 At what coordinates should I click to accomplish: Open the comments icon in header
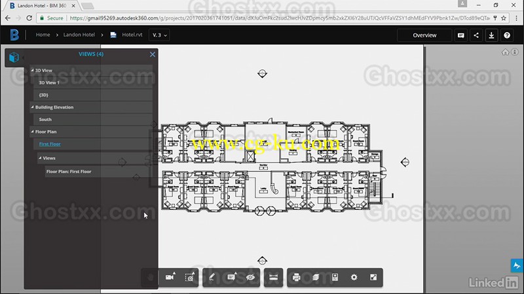pos(461,35)
